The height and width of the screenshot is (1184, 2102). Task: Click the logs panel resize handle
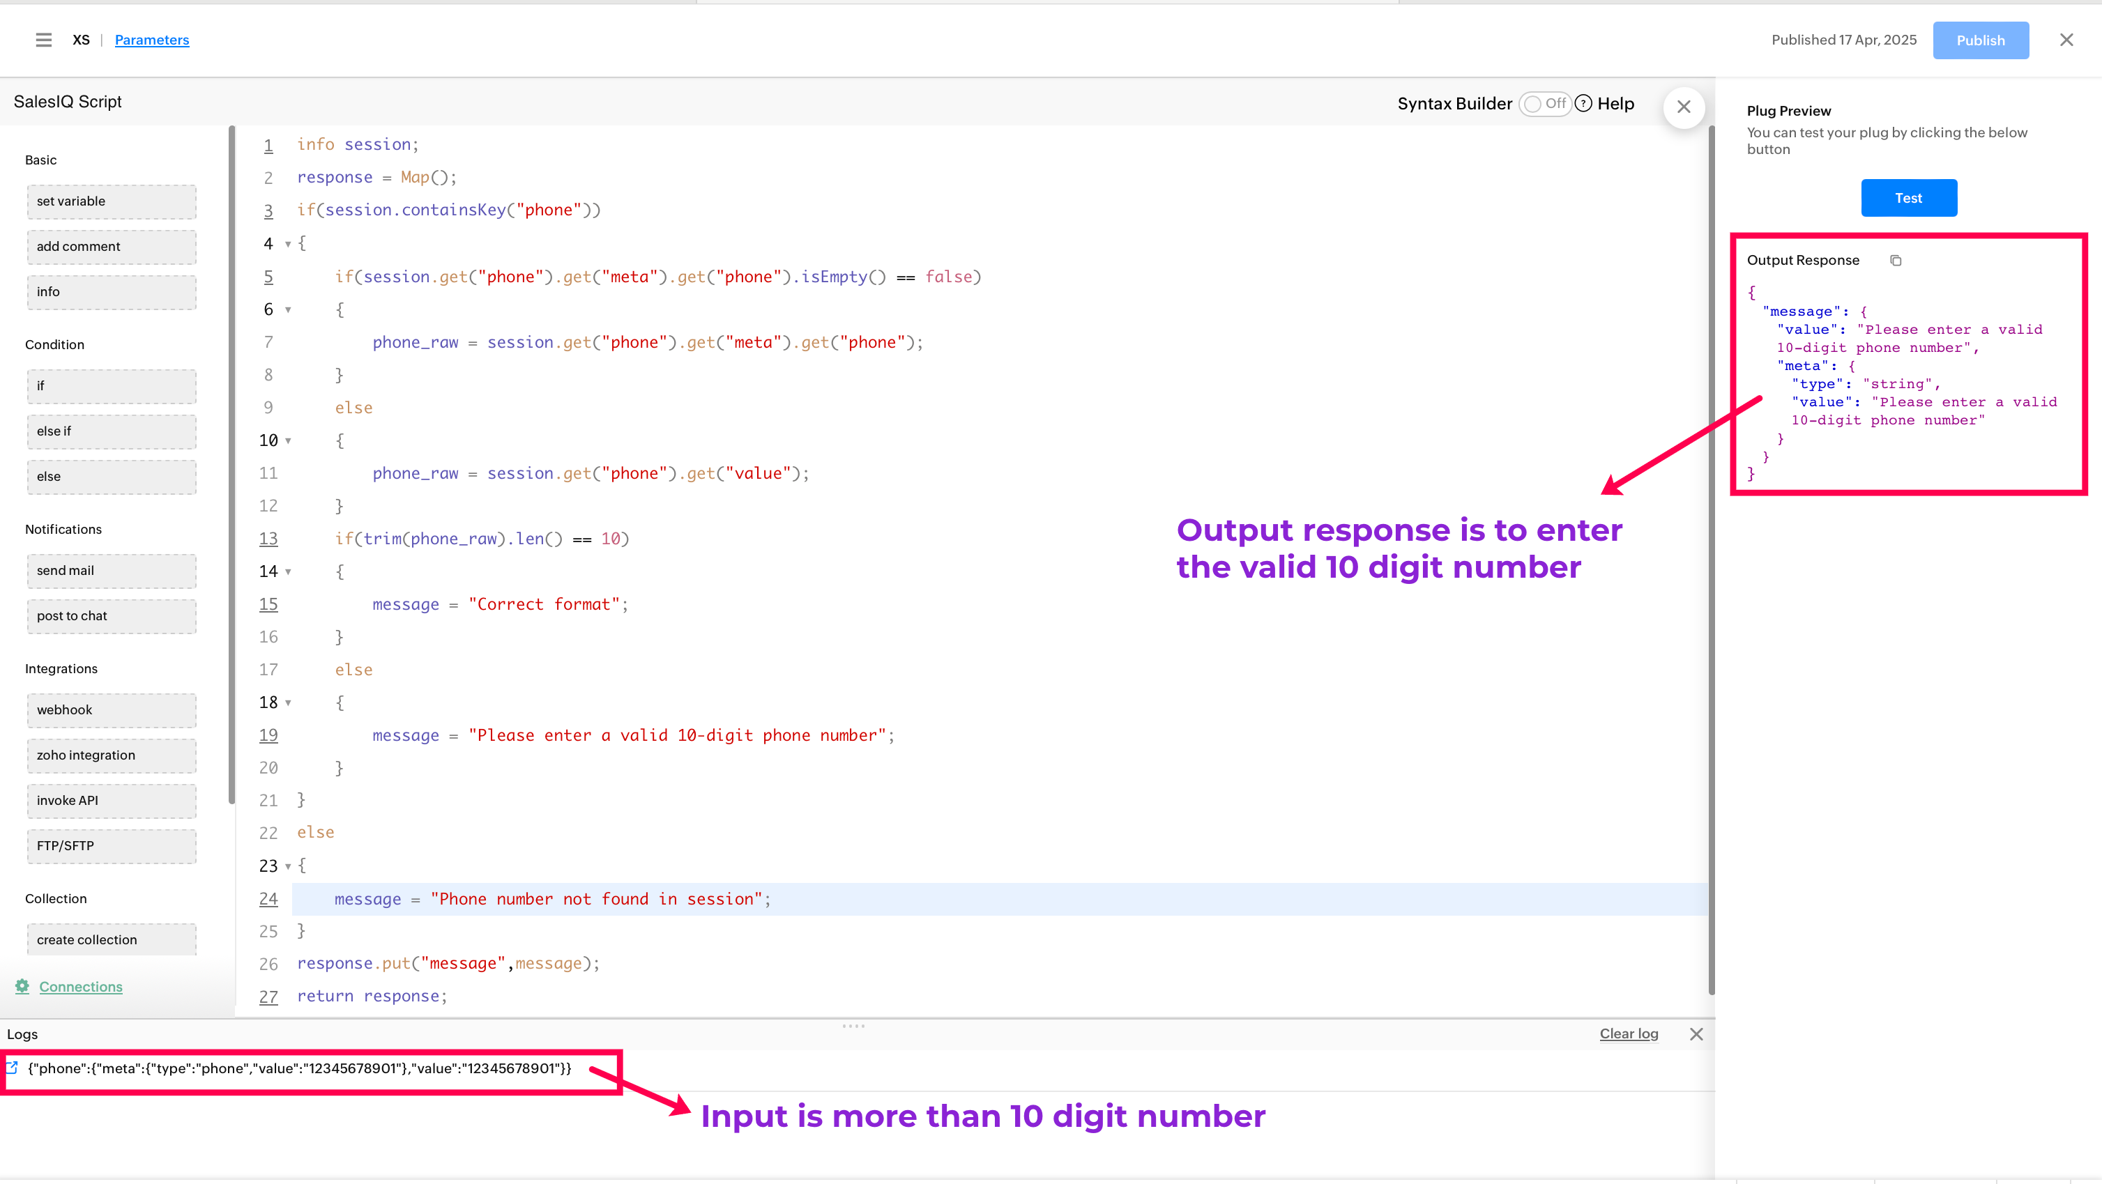click(853, 1026)
